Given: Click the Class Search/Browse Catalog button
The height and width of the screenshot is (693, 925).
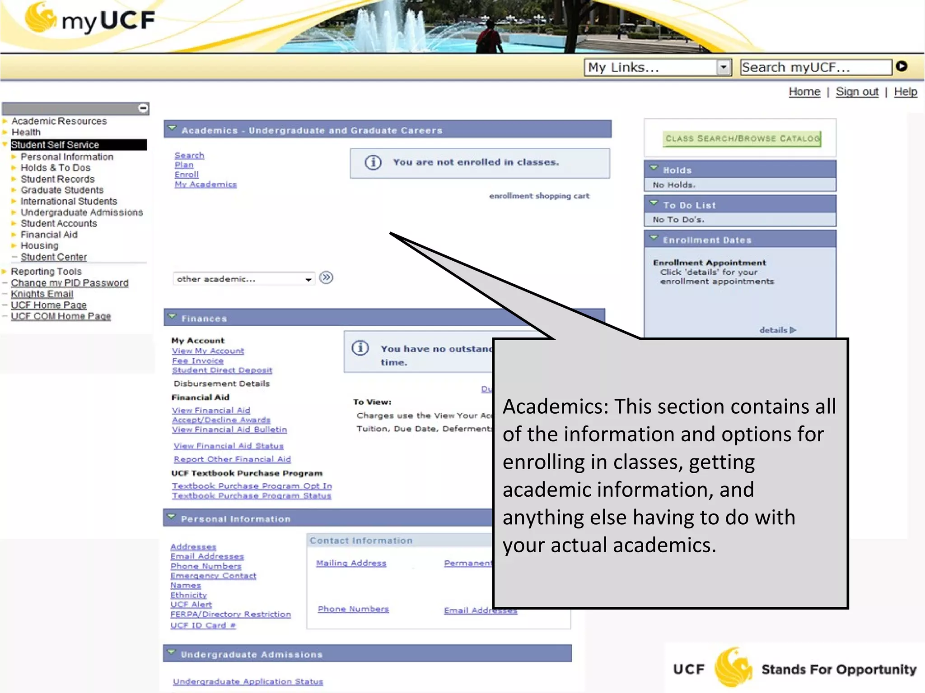Looking at the screenshot, I should [x=742, y=139].
